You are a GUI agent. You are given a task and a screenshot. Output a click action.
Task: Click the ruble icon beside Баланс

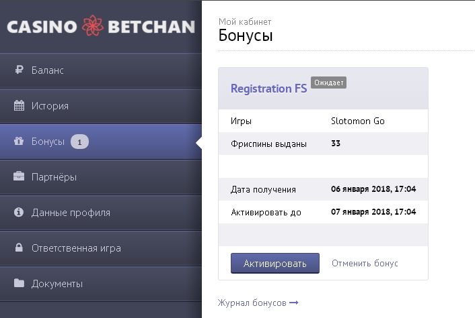point(19,70)
